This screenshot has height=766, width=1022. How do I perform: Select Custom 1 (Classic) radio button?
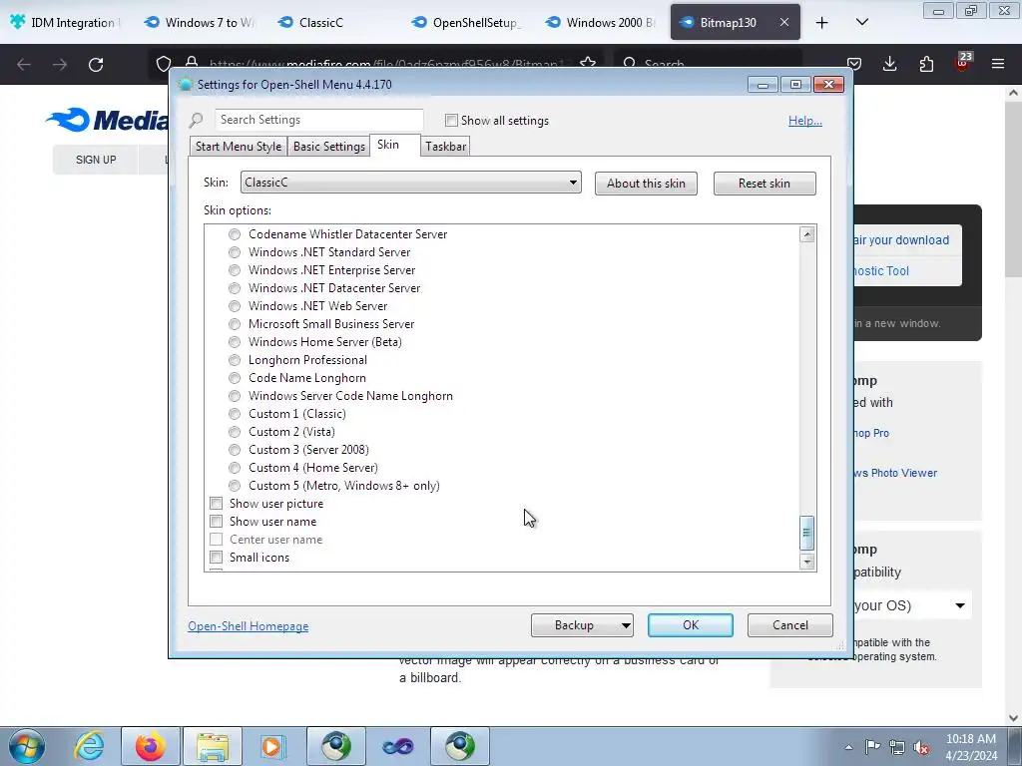(x=235, y=414)
